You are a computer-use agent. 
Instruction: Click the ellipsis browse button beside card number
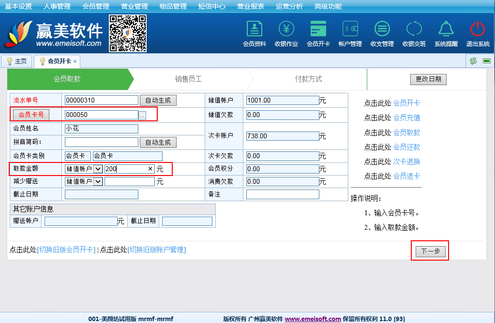[x=142, y=116]
